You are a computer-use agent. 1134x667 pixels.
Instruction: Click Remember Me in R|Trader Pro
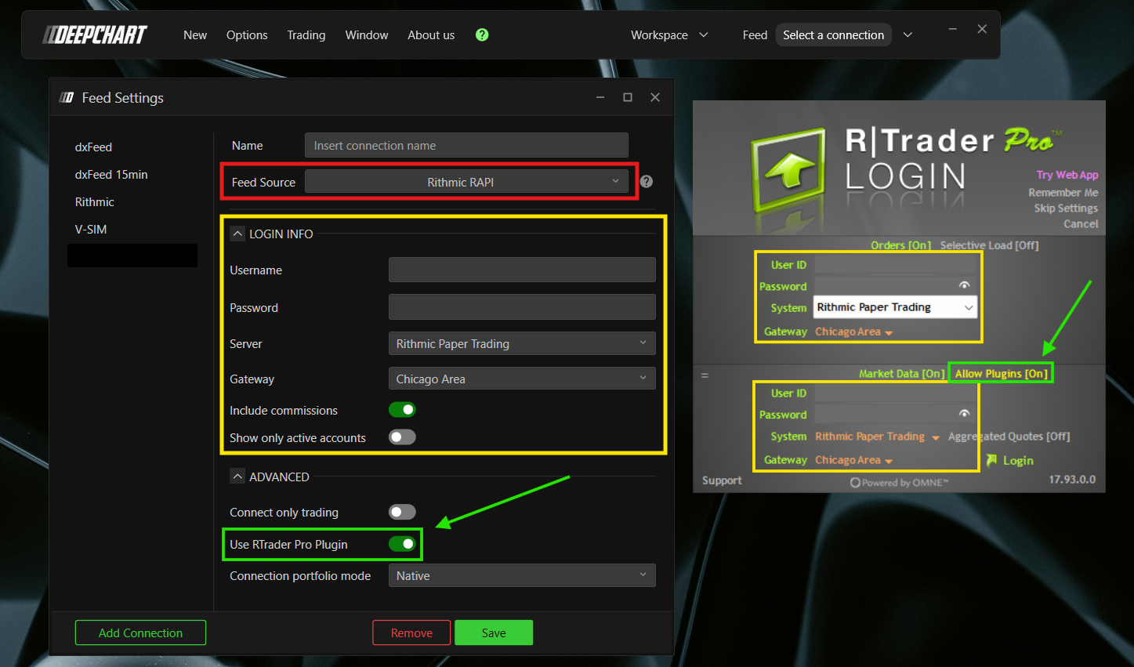tap(1063, 192)
